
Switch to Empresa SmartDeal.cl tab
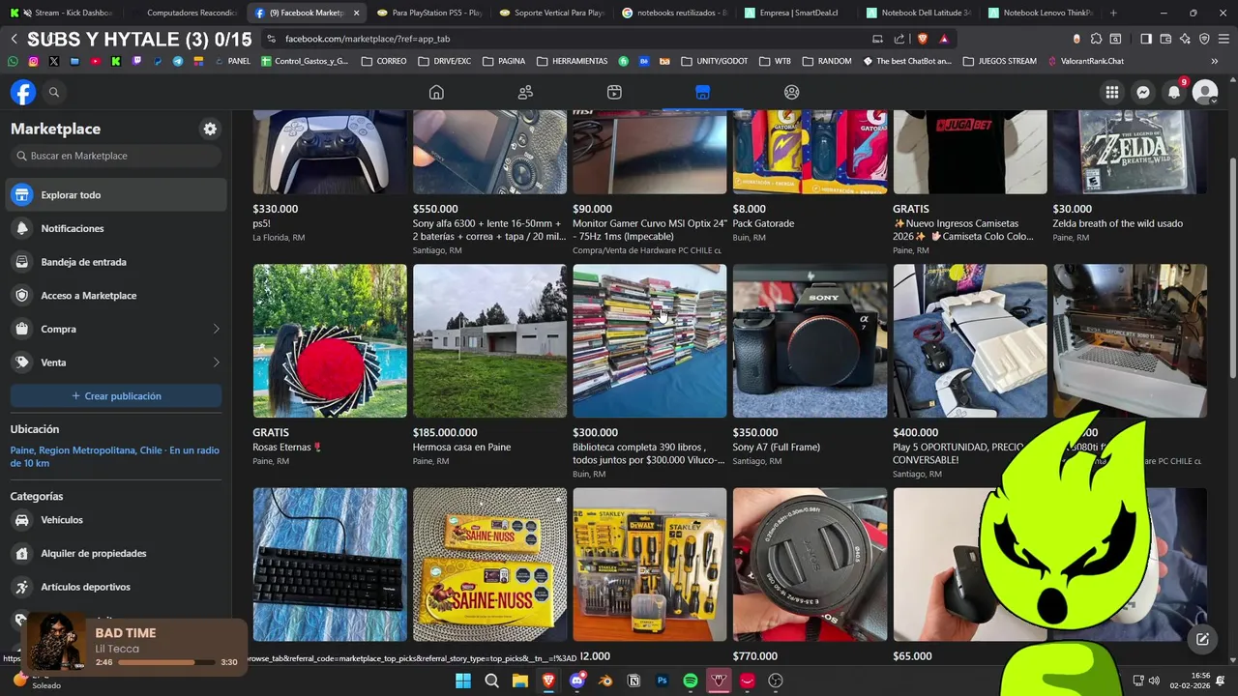pos(797,13)
